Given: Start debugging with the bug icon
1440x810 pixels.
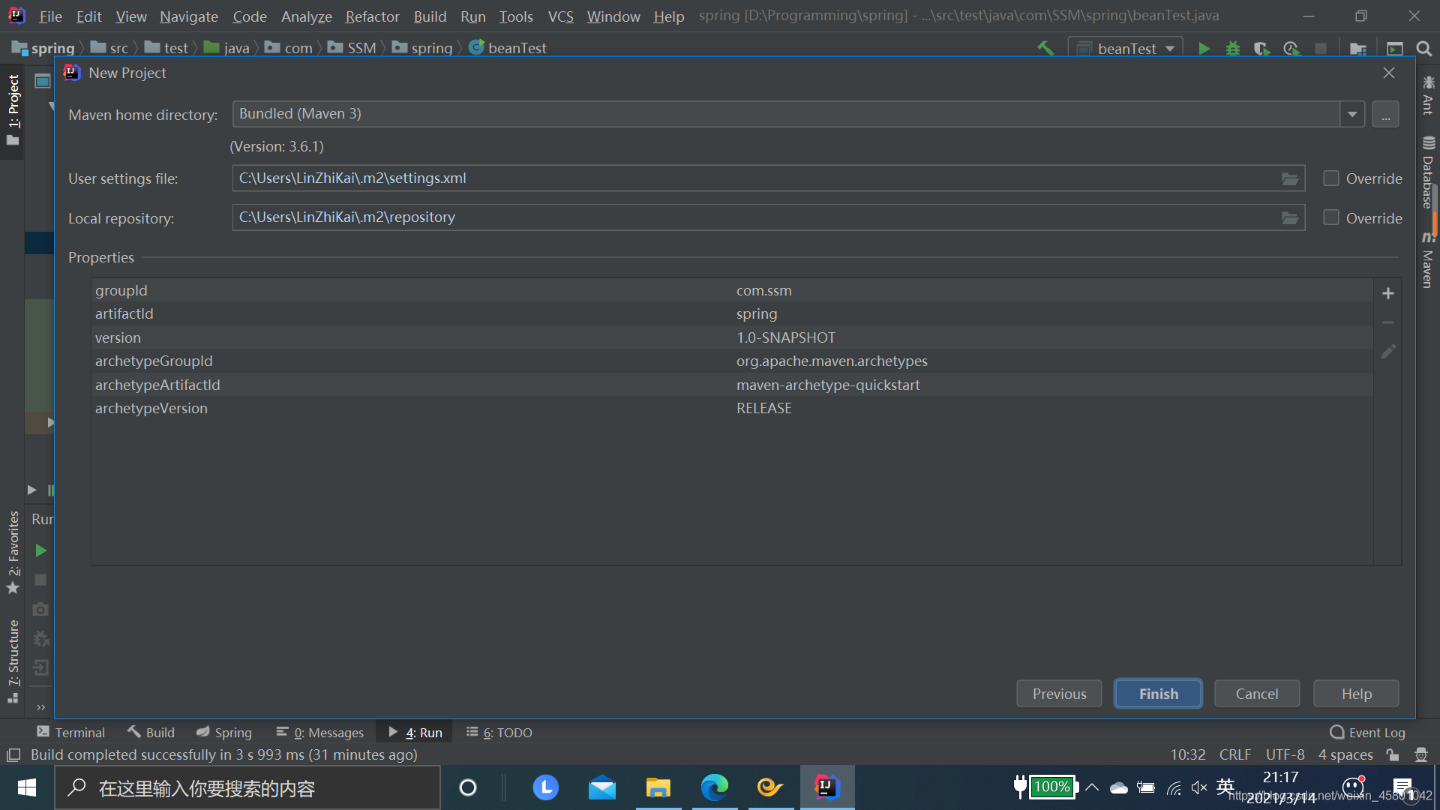Looking at the screenshot, I should 1232,49.
